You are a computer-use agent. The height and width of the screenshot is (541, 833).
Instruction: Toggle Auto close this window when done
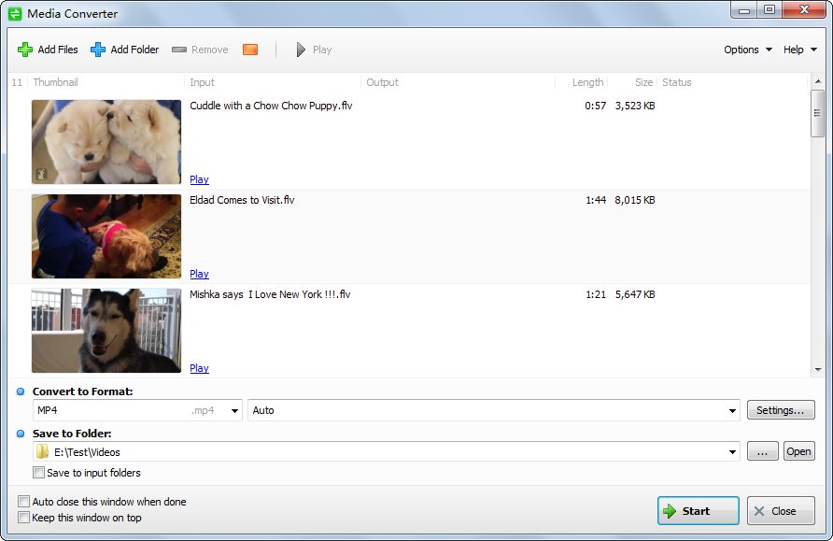coord(24,502)
